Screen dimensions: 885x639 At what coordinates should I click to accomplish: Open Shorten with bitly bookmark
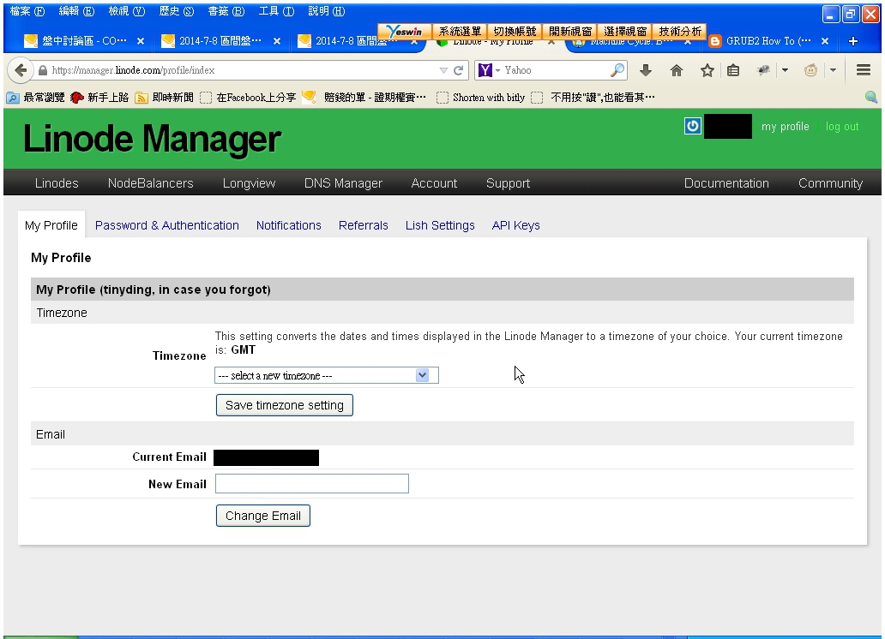click(x=481, y=98)
